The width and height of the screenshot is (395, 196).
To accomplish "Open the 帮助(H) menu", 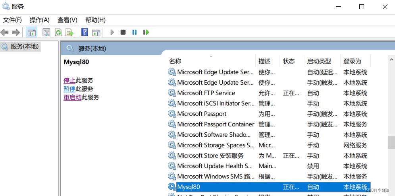I will 96,20.
